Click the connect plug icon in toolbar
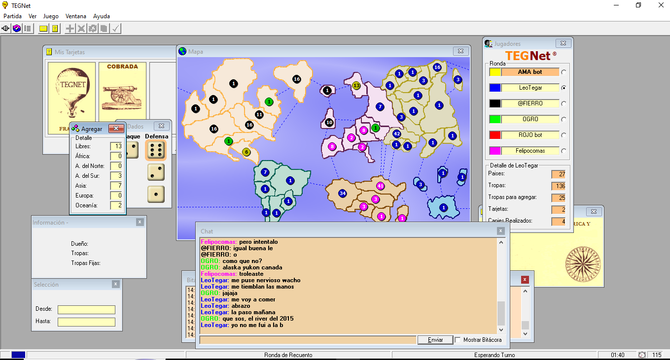 [x=6, y=29]
